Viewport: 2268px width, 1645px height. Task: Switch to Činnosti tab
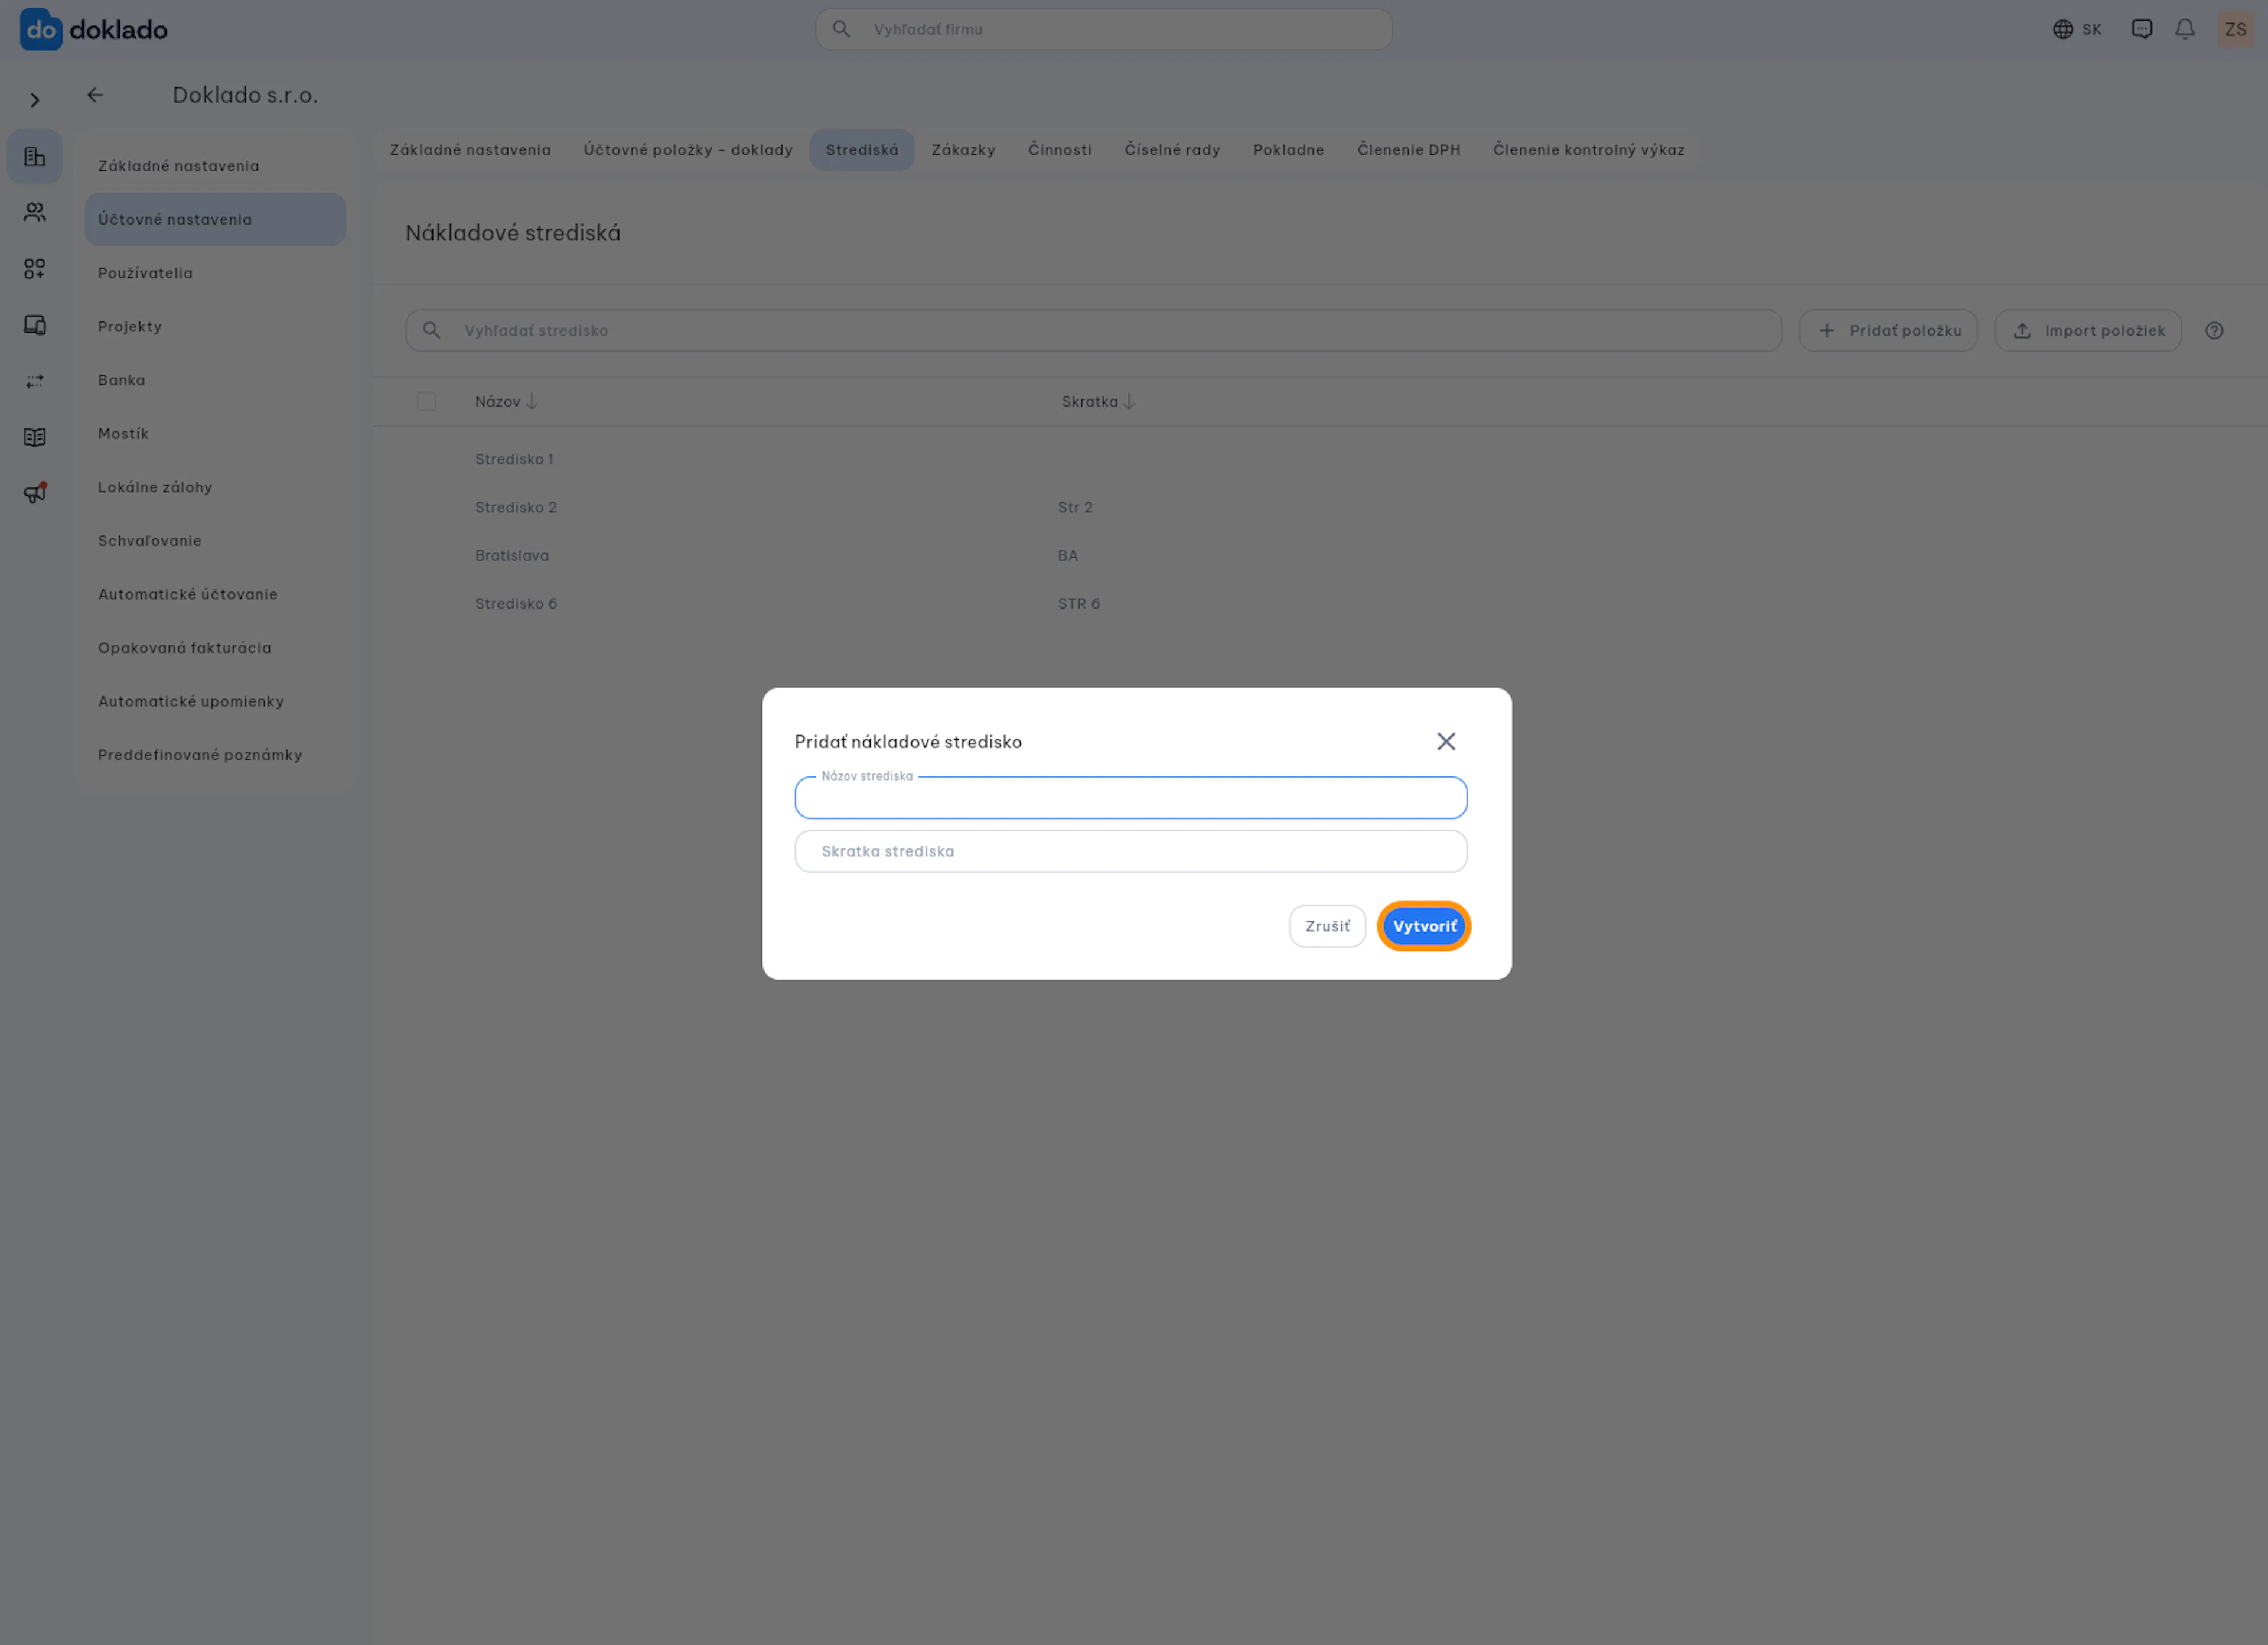pyautogui.click(x=1060, y=150)
